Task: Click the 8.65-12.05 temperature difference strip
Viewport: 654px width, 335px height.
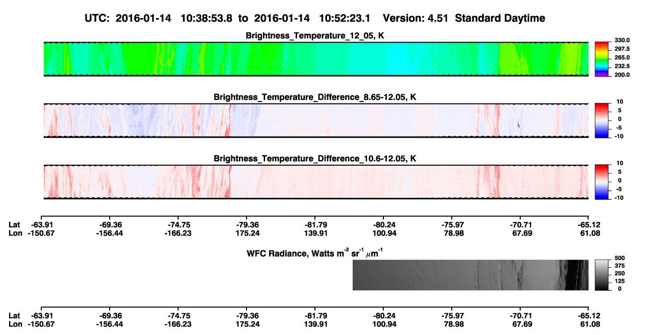Action: click(316, 121)
